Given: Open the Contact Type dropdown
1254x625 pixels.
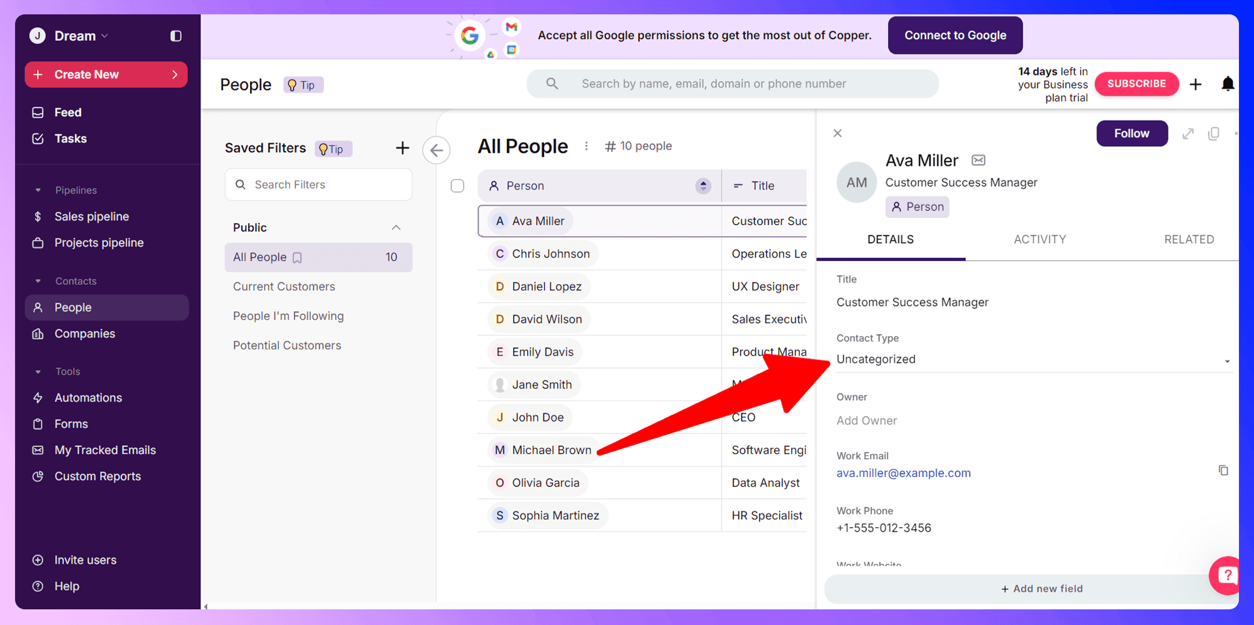Looking at the screenshot, I should tap(1034, 359).
